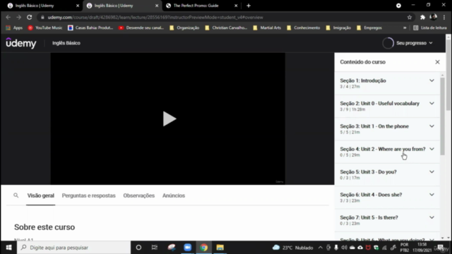Open Apps bookmark shortcut

click(14, 28)
